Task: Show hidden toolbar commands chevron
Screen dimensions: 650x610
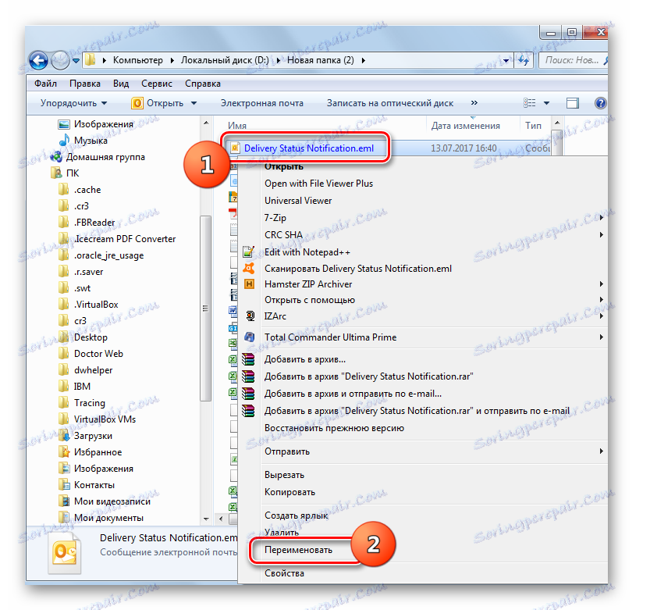Action: [474, 102]
